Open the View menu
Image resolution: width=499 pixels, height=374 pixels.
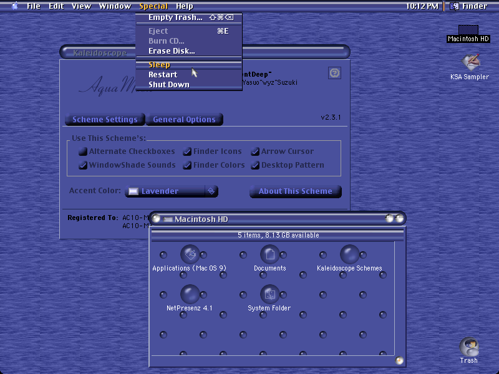point(82,6)
